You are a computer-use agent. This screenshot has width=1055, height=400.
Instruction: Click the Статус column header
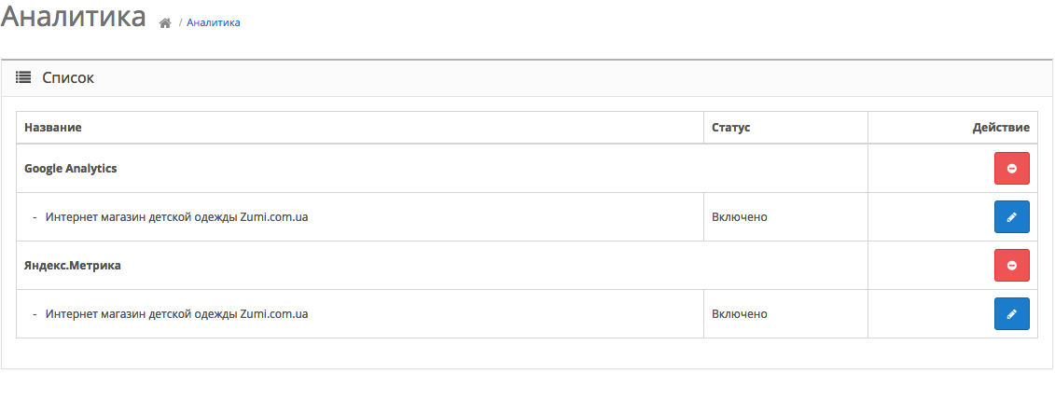pyautogui.click(x=730, y=127)
